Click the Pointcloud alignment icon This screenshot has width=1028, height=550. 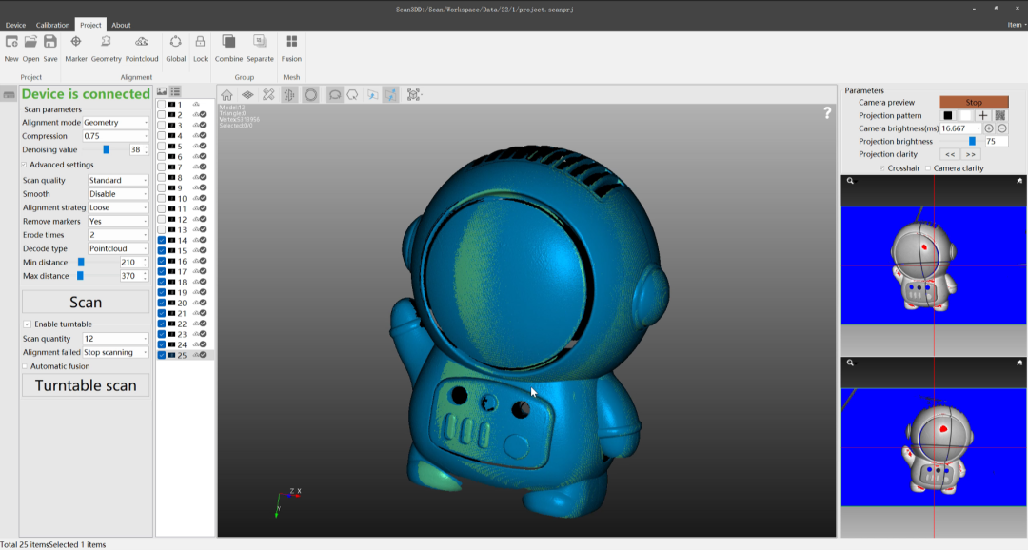tap(142, 43)
